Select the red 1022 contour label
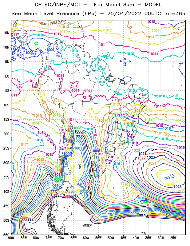This screenshot has height=246, width=190. click(141, 158)
